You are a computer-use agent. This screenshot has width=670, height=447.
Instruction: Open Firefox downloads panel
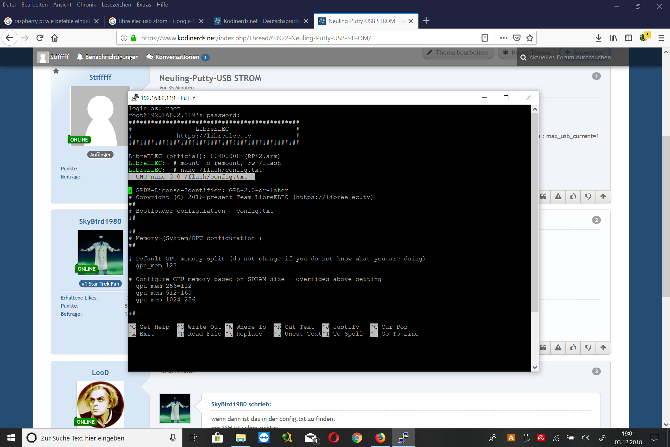coord(599,38)
